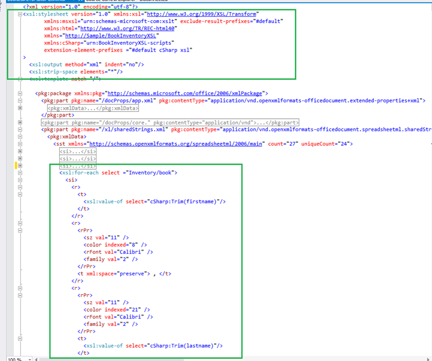Click the color indexed="8" line

pyautogui.click(x=115, y=245)
